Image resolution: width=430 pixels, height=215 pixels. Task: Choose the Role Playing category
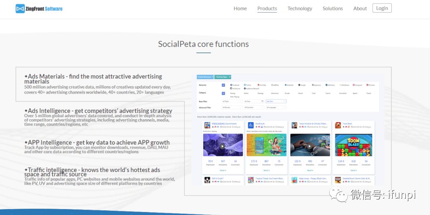point(235,97)
